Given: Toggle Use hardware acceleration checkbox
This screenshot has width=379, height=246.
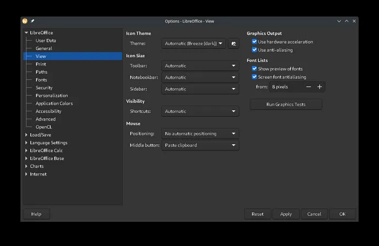Looking at the screenshot, I should pos(255,42).
